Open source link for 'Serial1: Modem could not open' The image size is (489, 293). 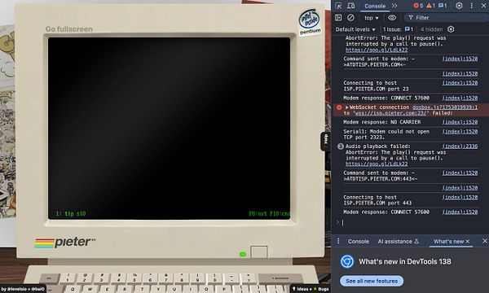tap(460, 131)
